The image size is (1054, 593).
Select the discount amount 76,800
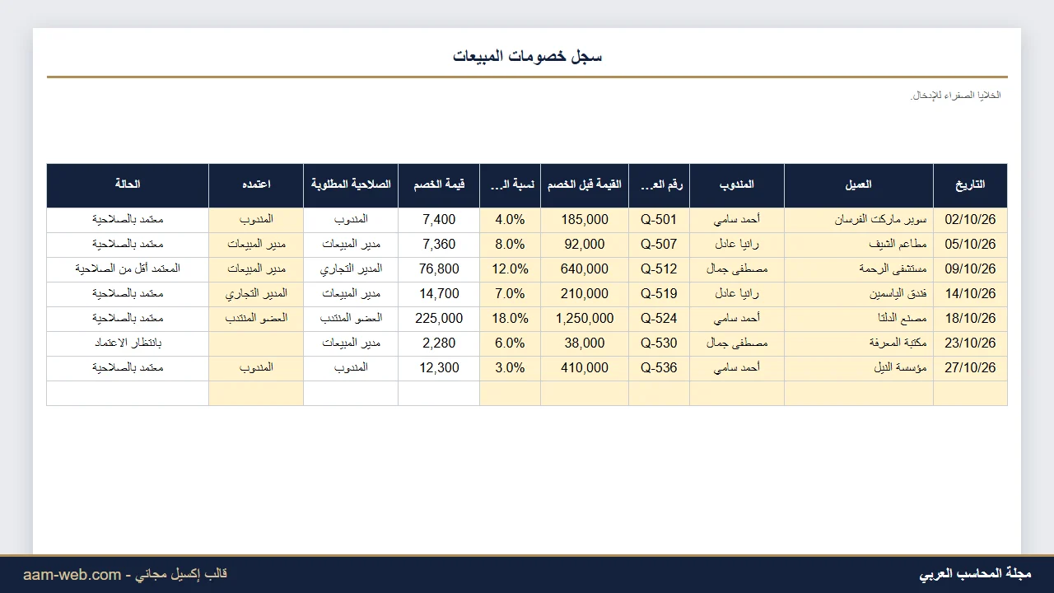tap(439, 269)
